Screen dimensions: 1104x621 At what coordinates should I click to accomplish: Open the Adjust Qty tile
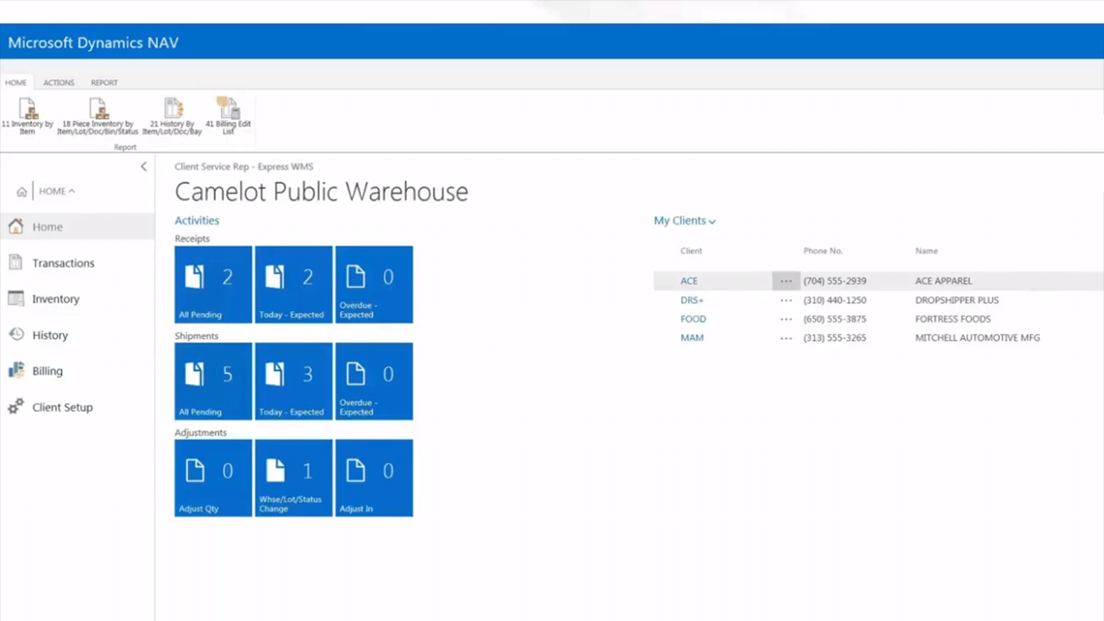click(x=213, y=478)
